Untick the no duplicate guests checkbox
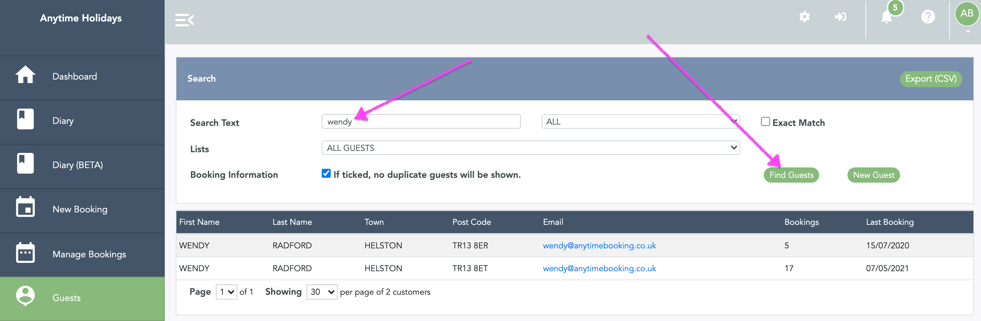981x321 pixels. click(x=326, y=174)
